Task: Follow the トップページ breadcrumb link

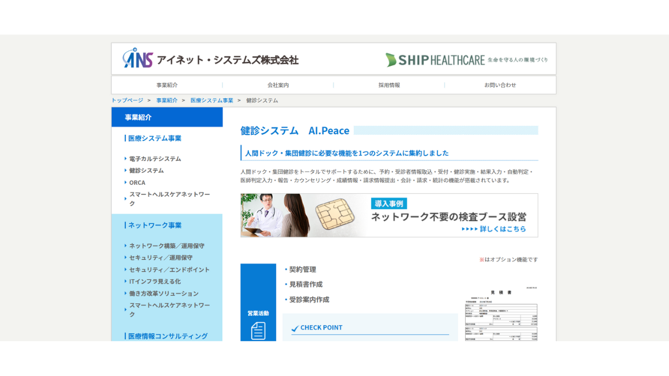Action: pos(127,100)
